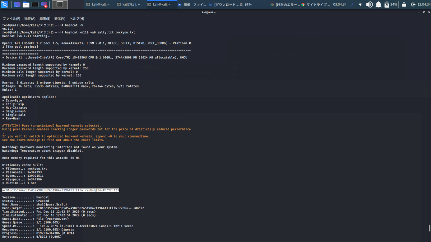Click 'Maximum password length supported' line
Screen dimensions: 431x242
(45, 68)
